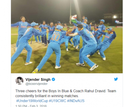Open the Vijender Singh profile name

click(x=38, y=79)
